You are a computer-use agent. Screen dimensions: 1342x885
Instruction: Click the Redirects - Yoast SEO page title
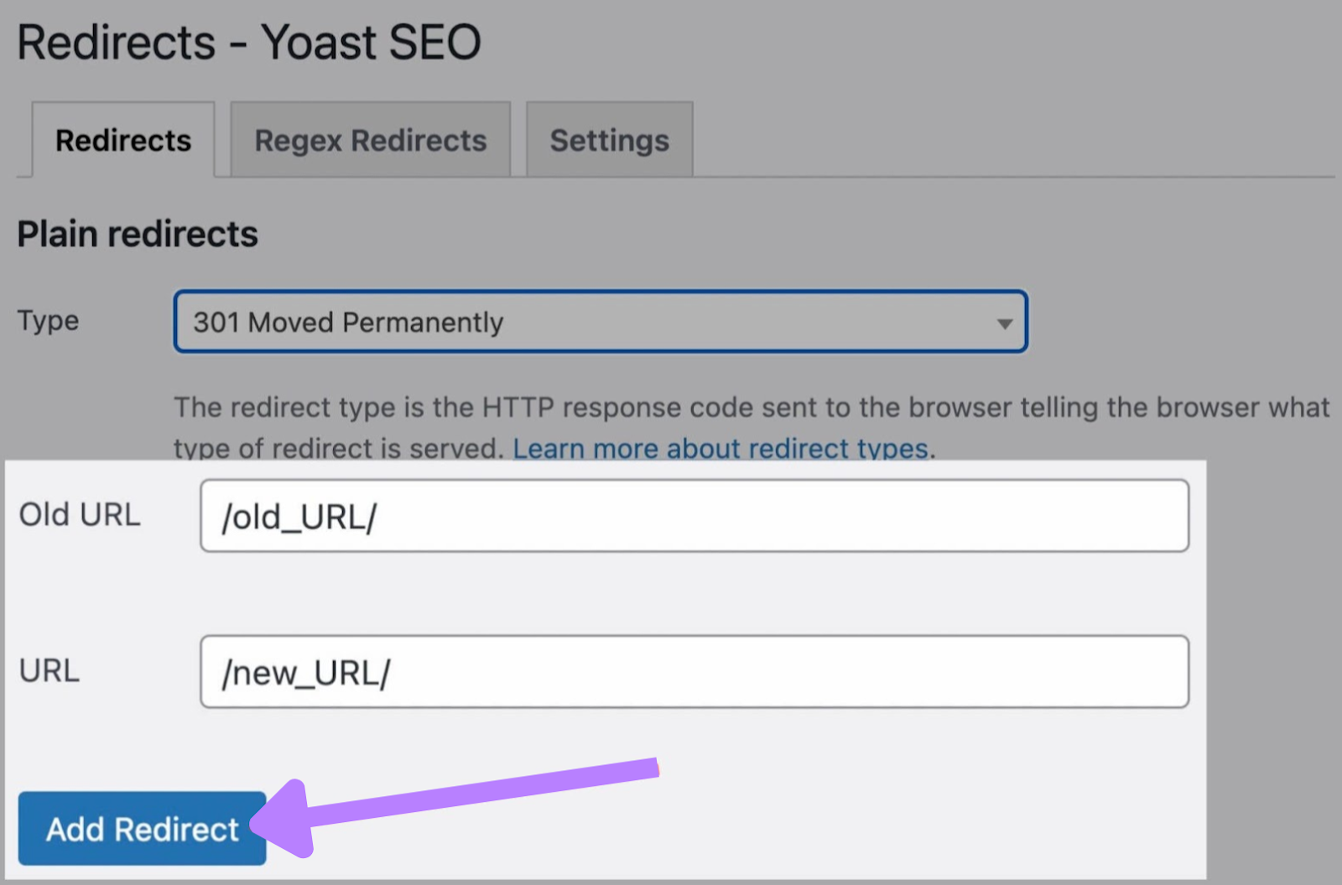tap(250, 41)
